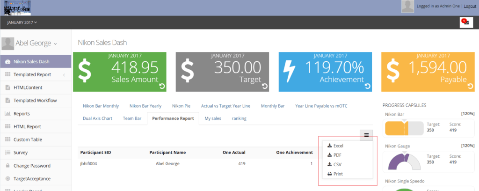Click the lock icon beside Change Password
The height and width of the screenshot is (191, 479).
(x=8, y=166)
